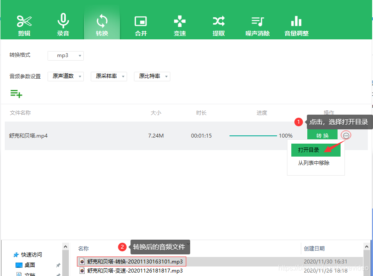Viewport: 373px width, 276px height.
Task: Click the green 转换 button
Action: (322, 135)
